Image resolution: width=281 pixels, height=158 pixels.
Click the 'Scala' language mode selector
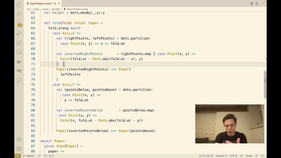click(x=249, y=156)
